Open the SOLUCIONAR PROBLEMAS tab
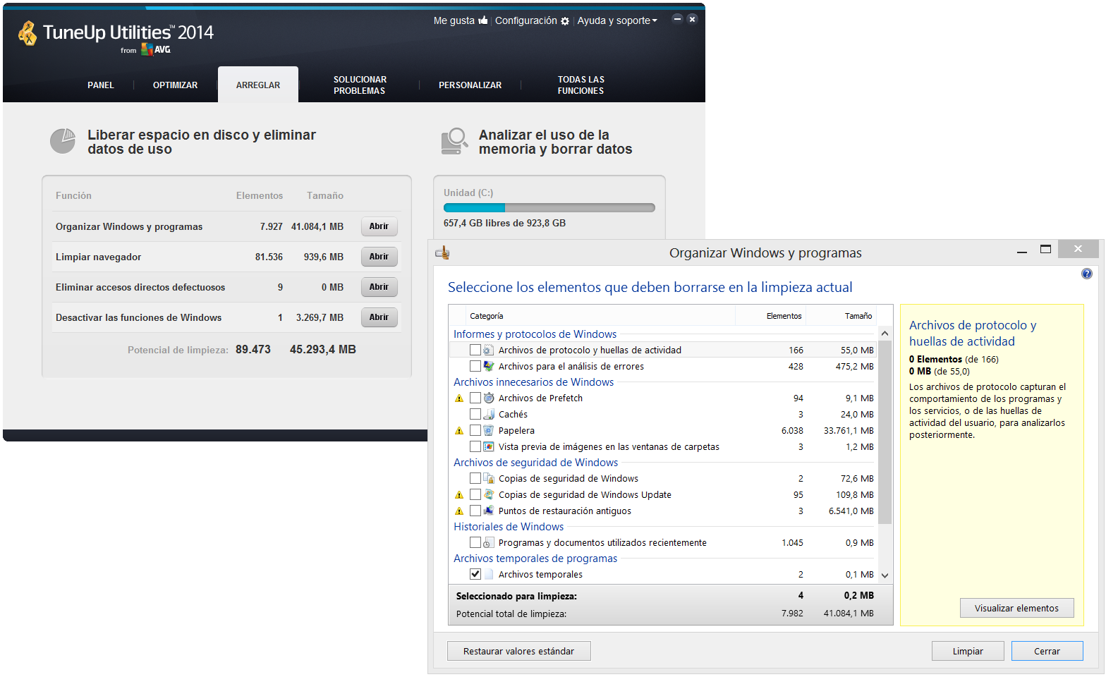Viewport: 1106px width, 677px height. coord(360,85)
